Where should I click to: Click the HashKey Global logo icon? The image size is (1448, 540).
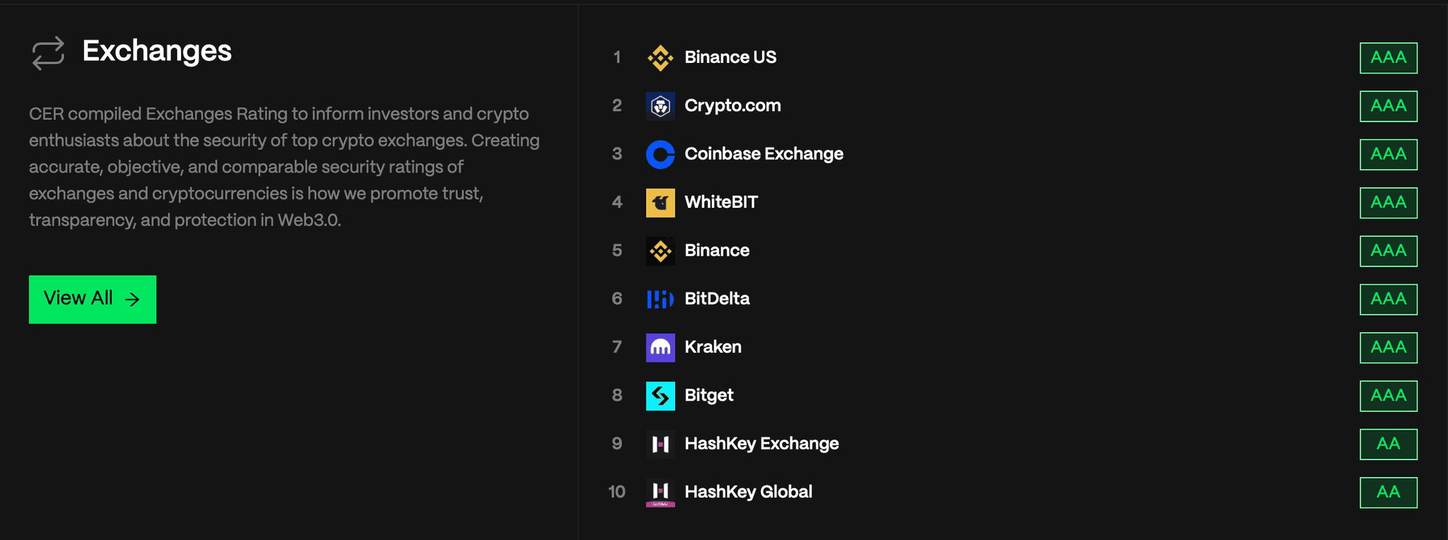660,492
